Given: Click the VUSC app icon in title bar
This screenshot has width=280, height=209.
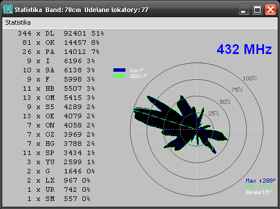Looking at the screenshot, I should point(8,9).
